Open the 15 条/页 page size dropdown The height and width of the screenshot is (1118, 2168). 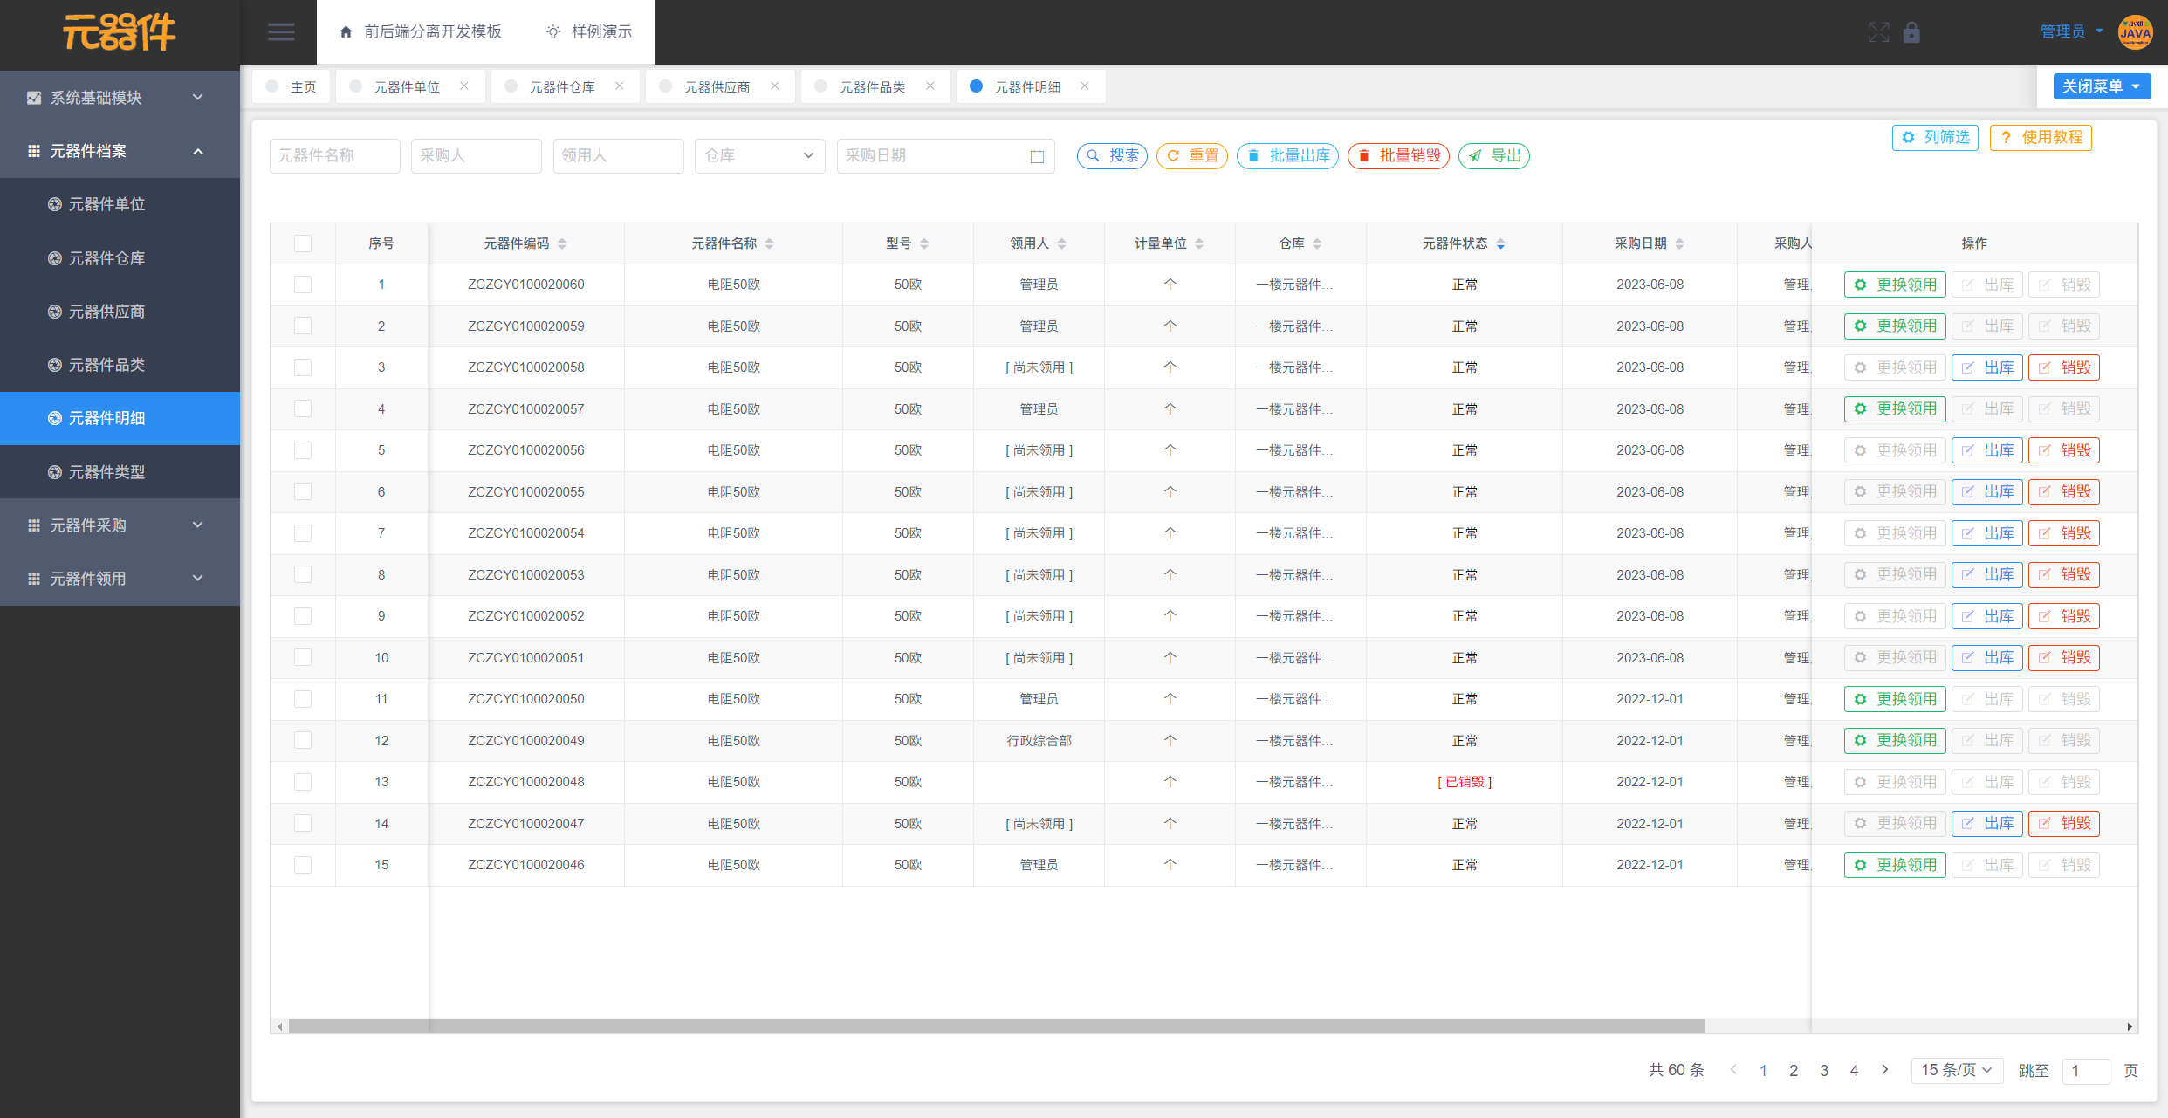click(1956, 1070)
